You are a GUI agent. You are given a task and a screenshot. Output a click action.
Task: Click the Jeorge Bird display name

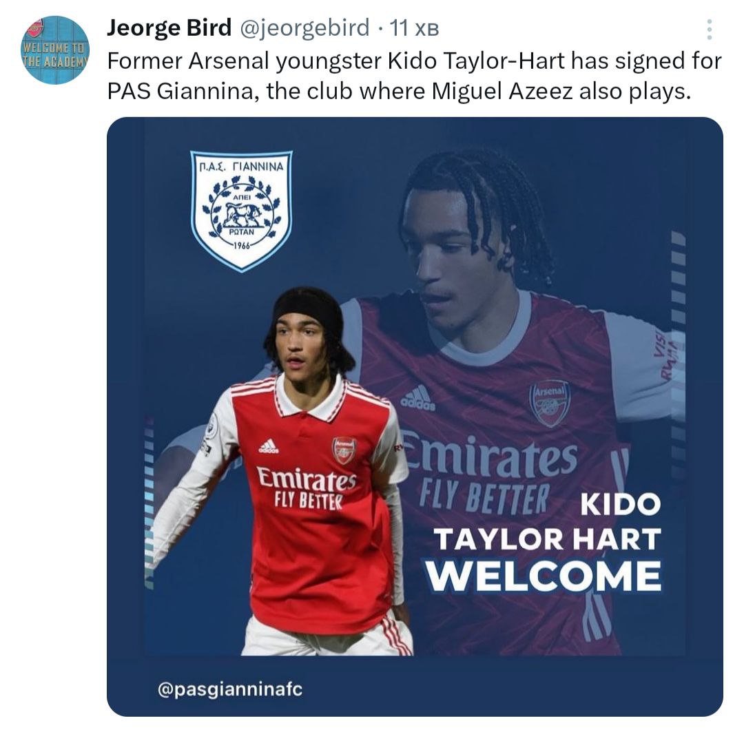(x=169, y=28)
